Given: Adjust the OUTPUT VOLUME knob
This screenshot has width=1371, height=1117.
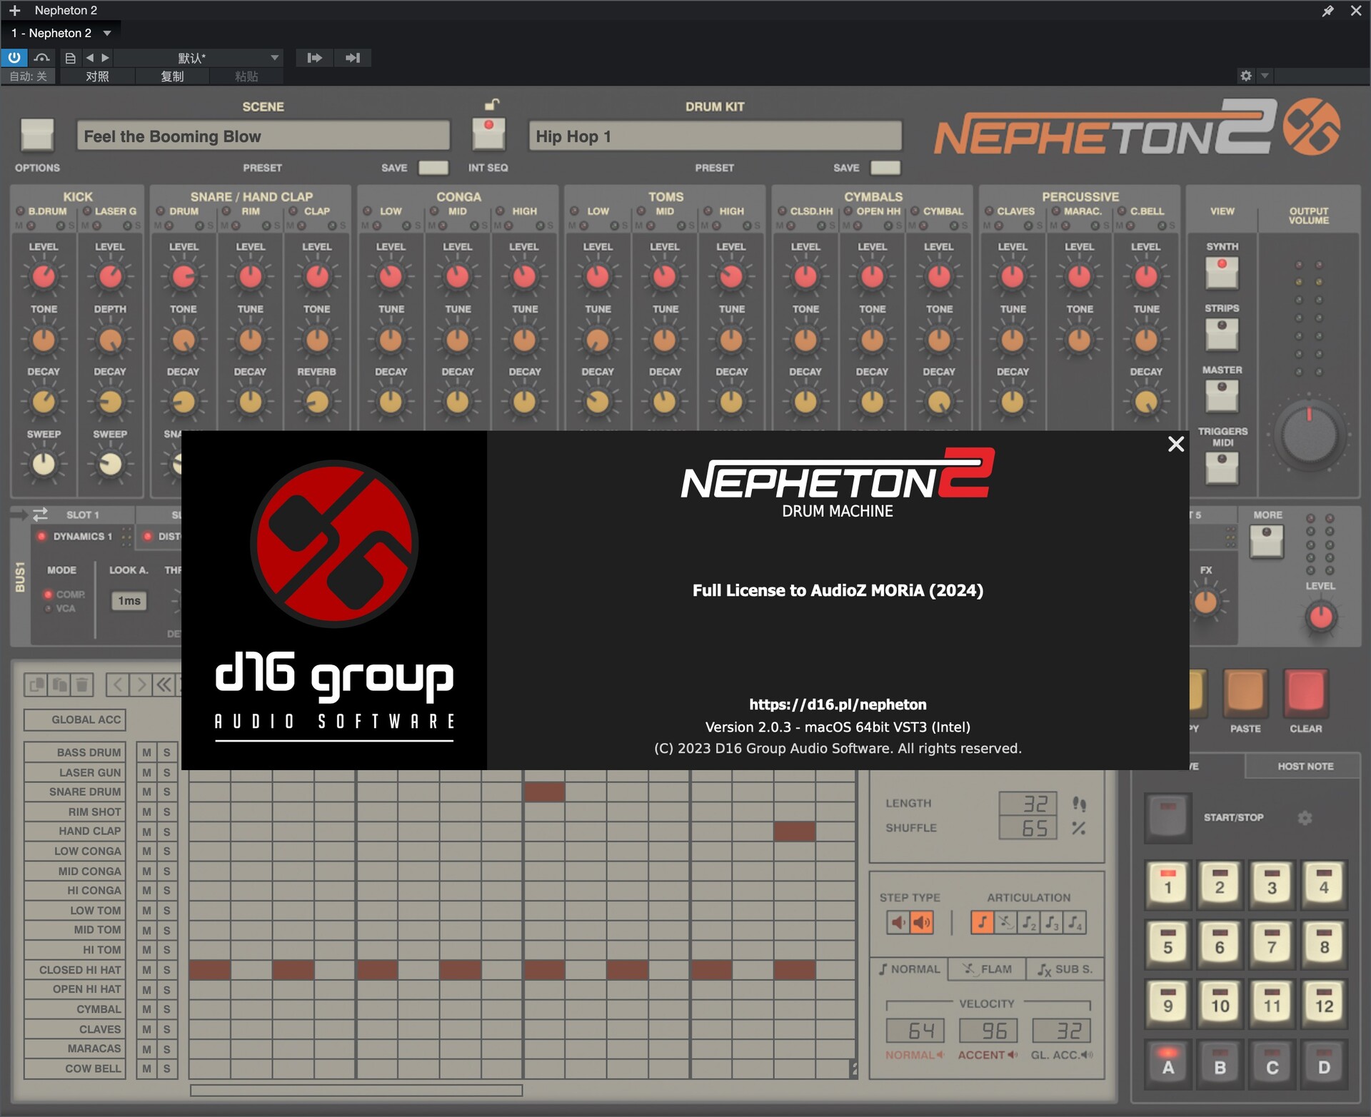Looking at the screenshot, I should click(x=1309, y=435).
